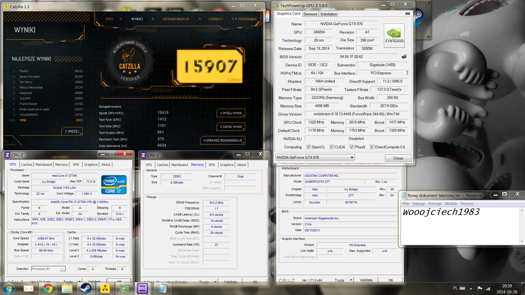The height and width of the screenshot is (295, 525).
Task: Click the GPU-Z screenshot camera icon
Action: [407, 13]
